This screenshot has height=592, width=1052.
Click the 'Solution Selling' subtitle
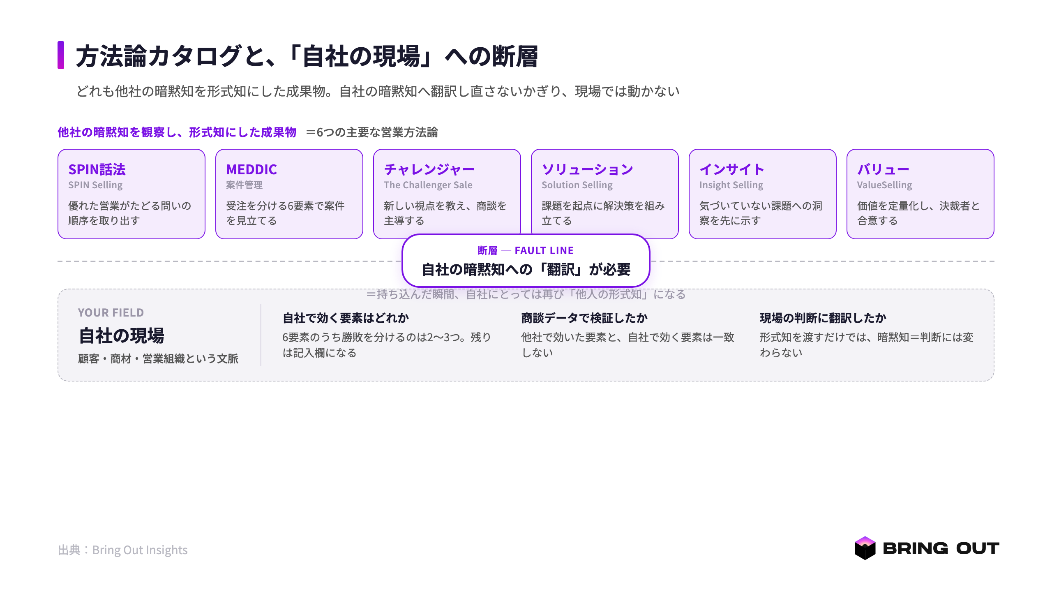pos(577,185)
